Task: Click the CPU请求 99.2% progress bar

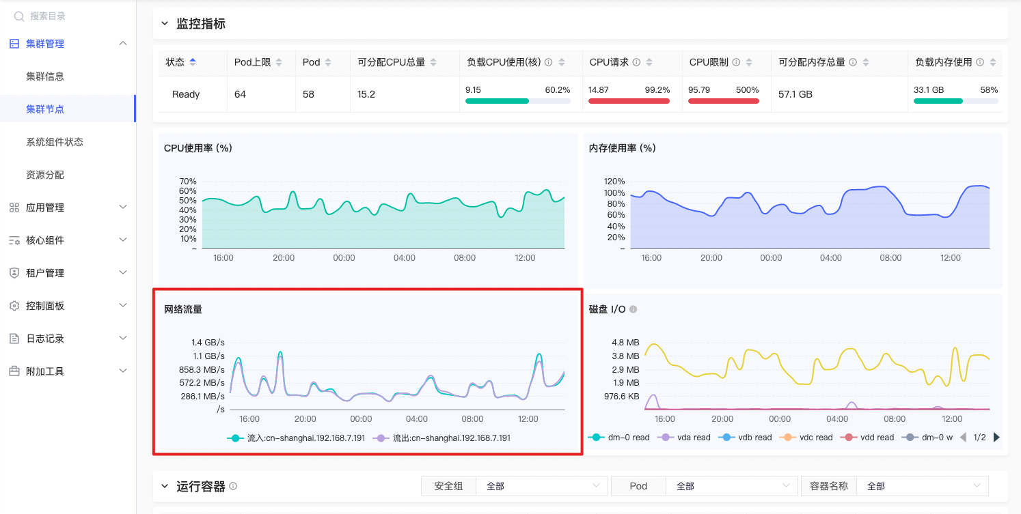Action: (629, 101)
